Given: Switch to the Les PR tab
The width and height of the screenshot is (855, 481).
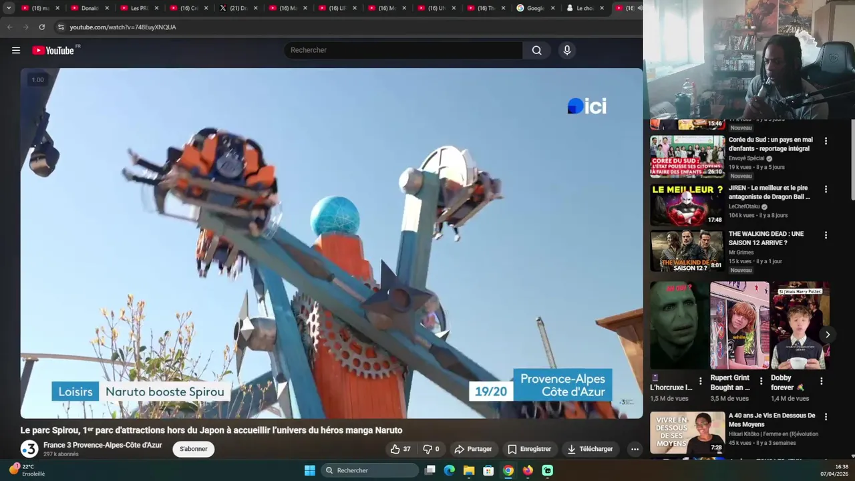Looking at the screenshot, I should click(x=139, y=8).
